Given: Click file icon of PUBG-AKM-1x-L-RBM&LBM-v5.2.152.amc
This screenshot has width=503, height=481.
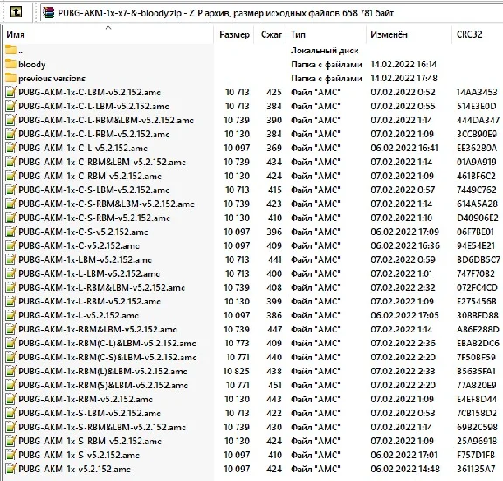Looking at the screenshot, I should point(10,288).
